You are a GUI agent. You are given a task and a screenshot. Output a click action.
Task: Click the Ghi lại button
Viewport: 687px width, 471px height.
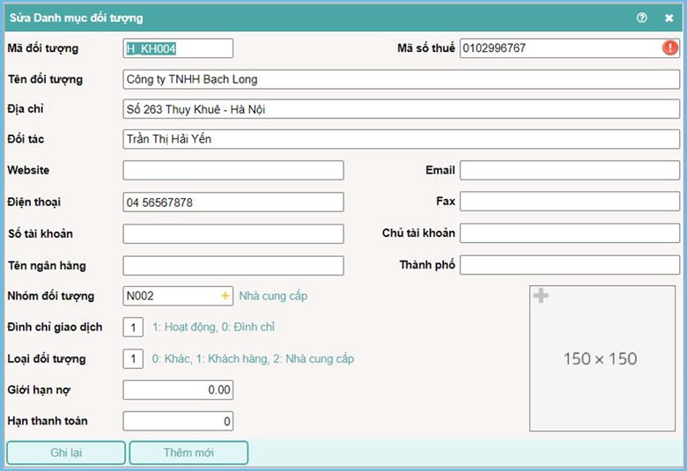66,453
